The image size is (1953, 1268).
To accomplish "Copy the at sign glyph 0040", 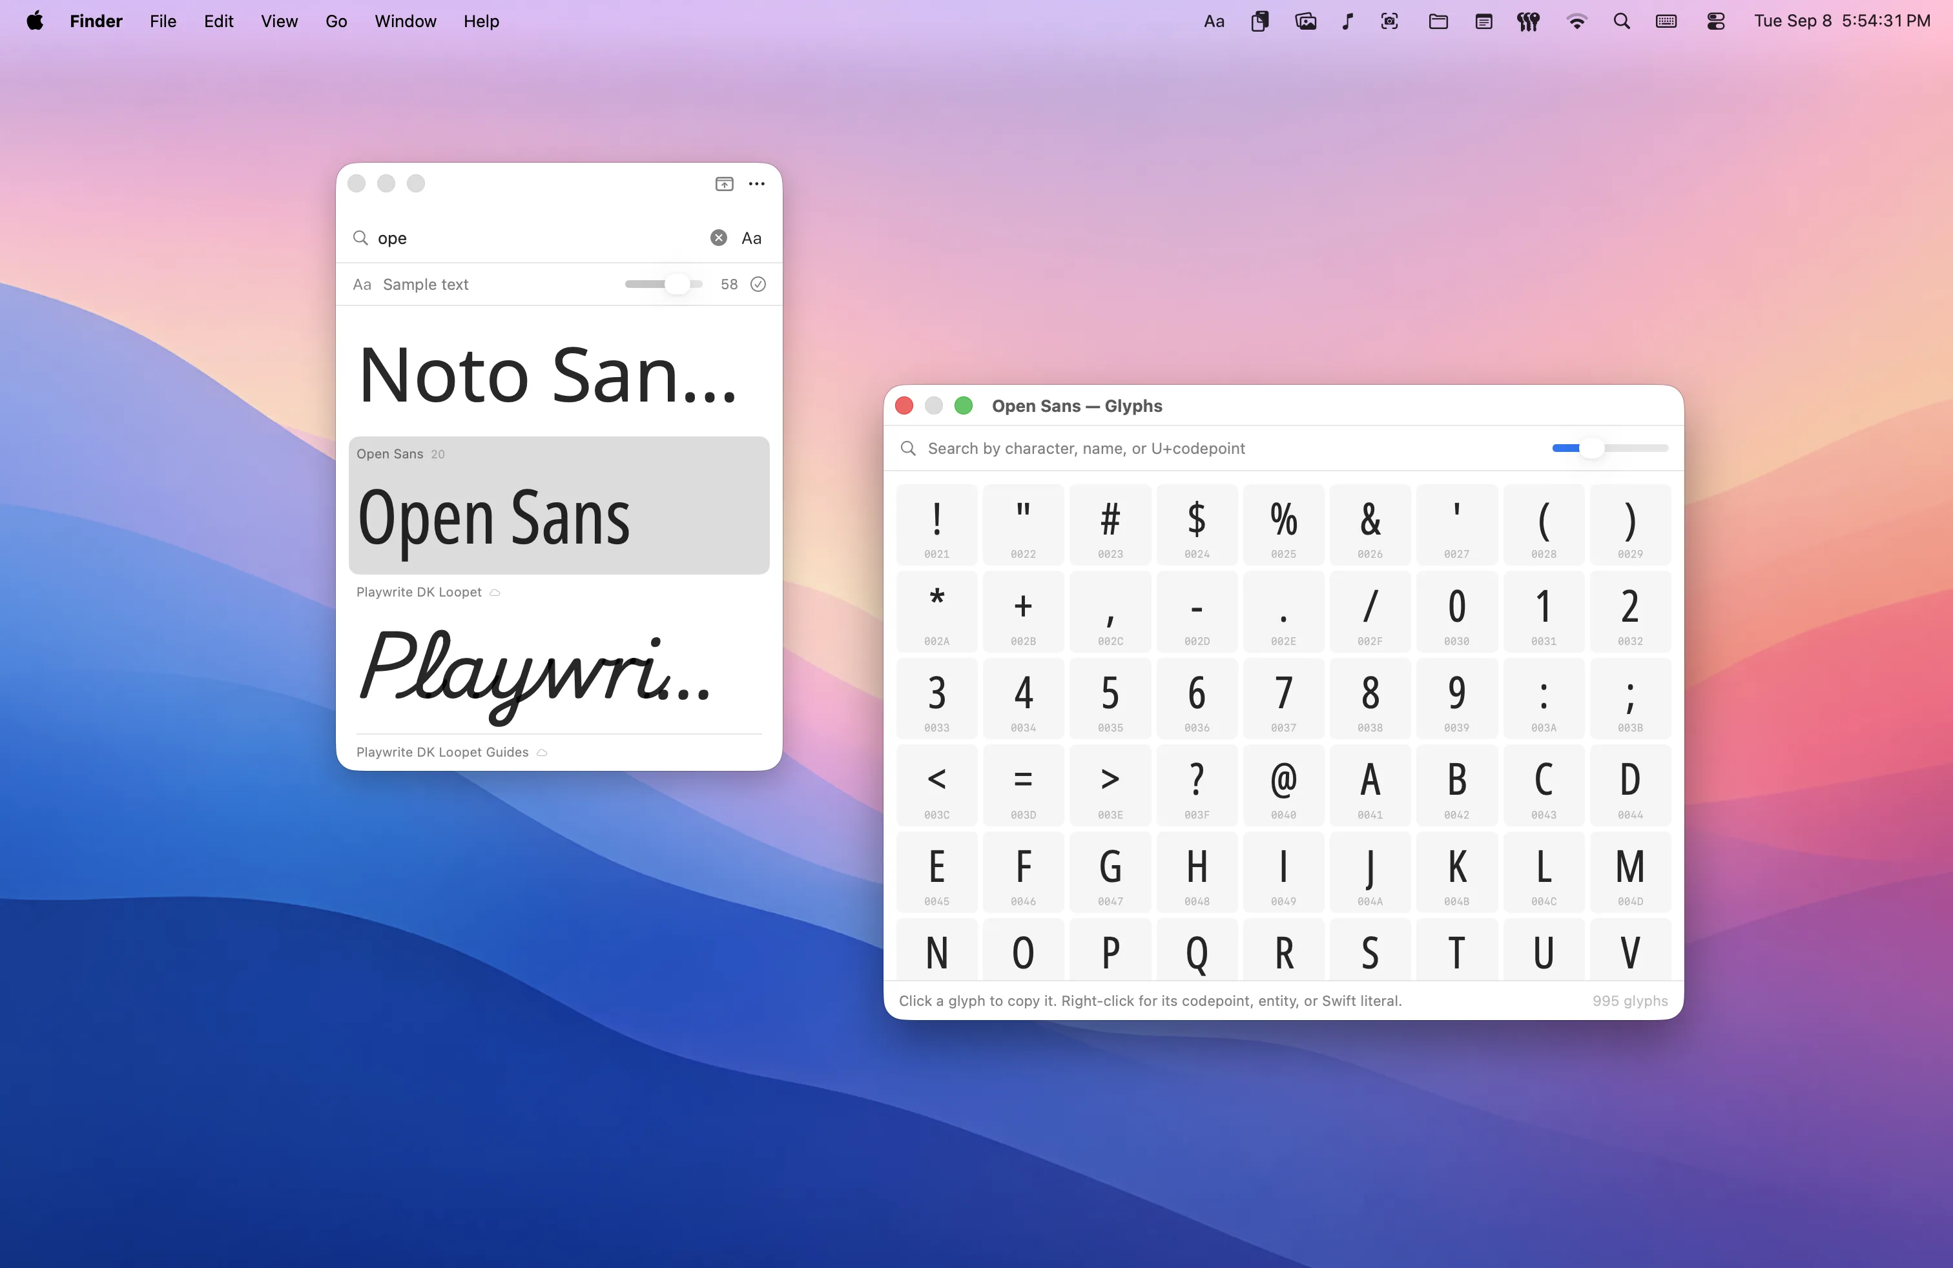I will click(1283, 785).
